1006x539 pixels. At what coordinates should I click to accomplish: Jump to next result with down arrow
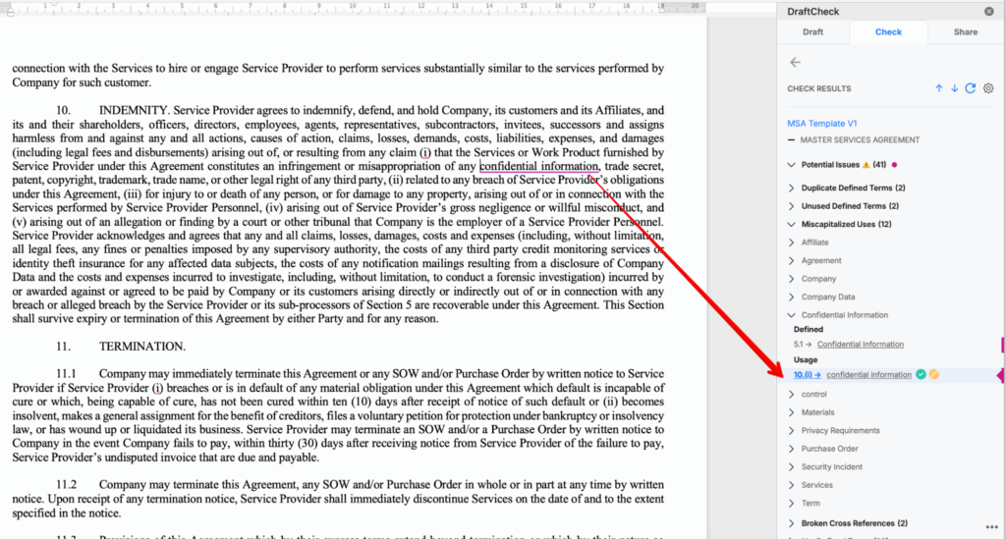click(x=954, y=88)
